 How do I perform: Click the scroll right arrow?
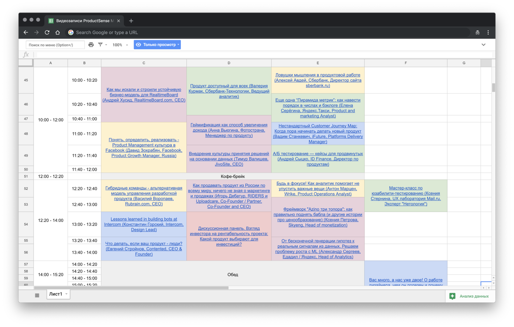[x=489, y=288]
